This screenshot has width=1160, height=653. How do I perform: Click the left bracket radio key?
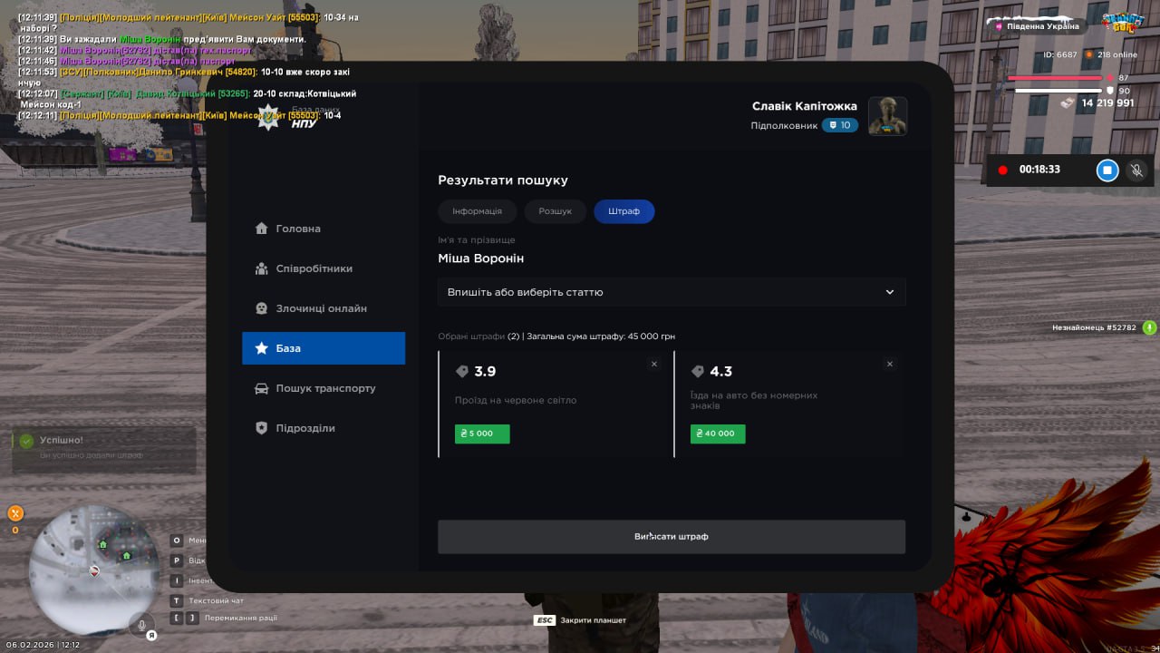(177, 618)
